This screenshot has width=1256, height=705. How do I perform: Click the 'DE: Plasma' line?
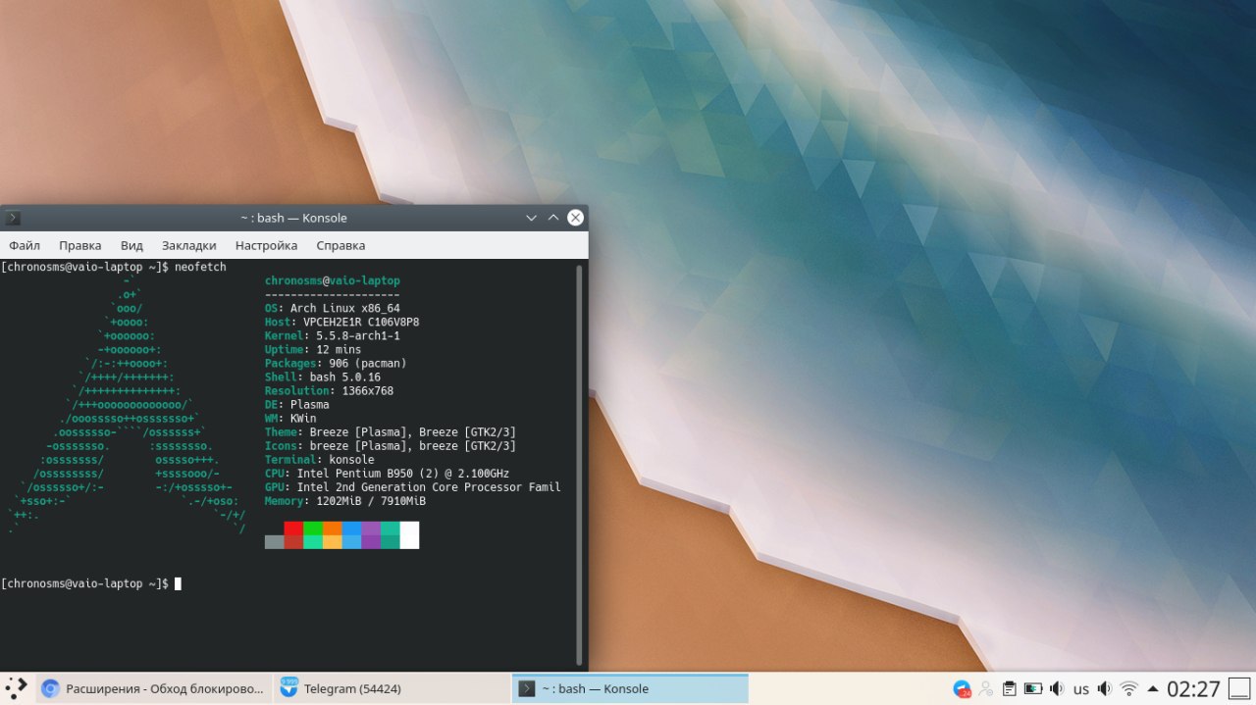pyautogui.click(x=297, y=404)
